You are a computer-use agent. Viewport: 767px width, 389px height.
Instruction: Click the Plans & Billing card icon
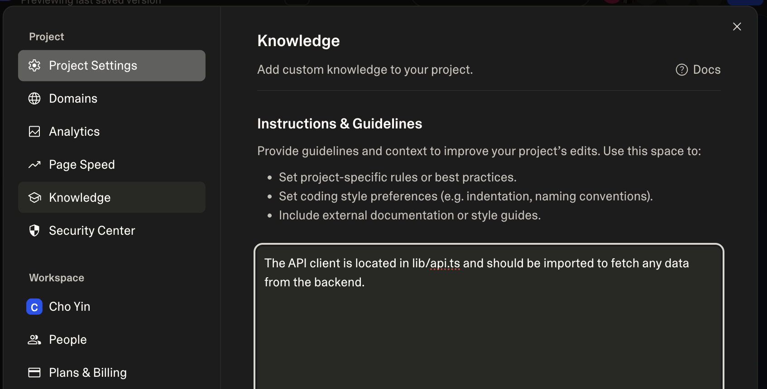pyautogui.click(x=34, y=372)
